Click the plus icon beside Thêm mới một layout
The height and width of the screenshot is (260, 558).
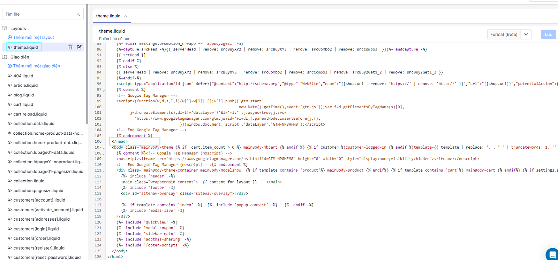click(x=10, y=38)
